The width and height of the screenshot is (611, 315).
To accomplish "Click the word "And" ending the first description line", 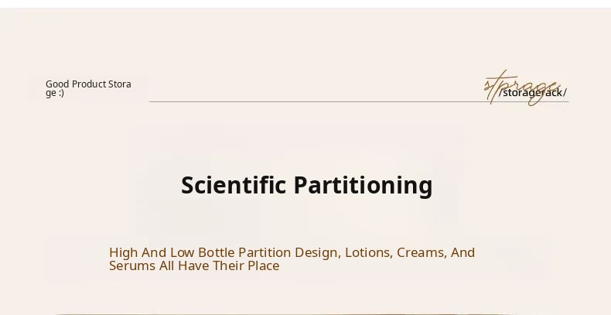I will pyautogui.click(x=463, y=252).
